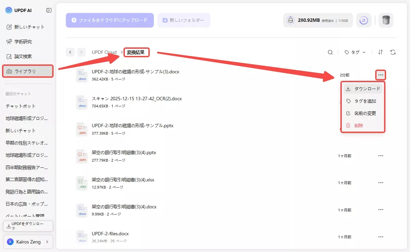
Task: Open the search icon above the file list
Action: point(330,52)
